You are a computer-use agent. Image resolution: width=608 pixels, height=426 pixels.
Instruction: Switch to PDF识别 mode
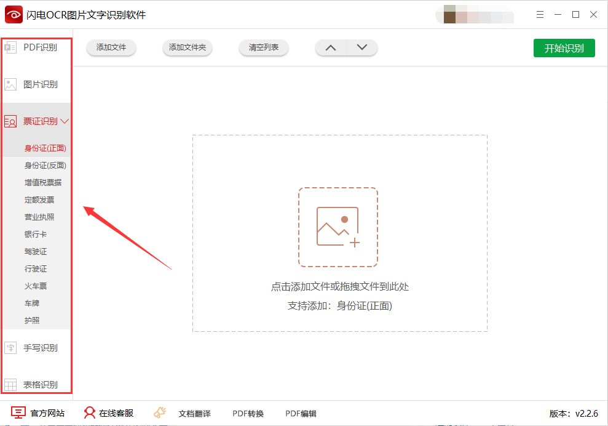pyautogui.click(x=41, y=47)
